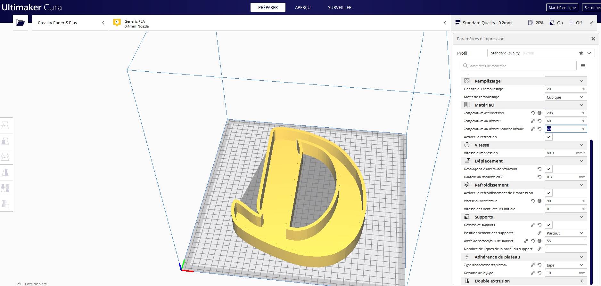Click the Se connecter button
The width and height of the screenshot is (601, 286).
(x=592, y=7)
